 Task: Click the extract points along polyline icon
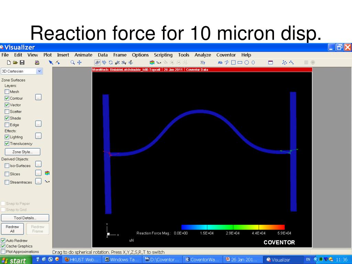point(291,63)
